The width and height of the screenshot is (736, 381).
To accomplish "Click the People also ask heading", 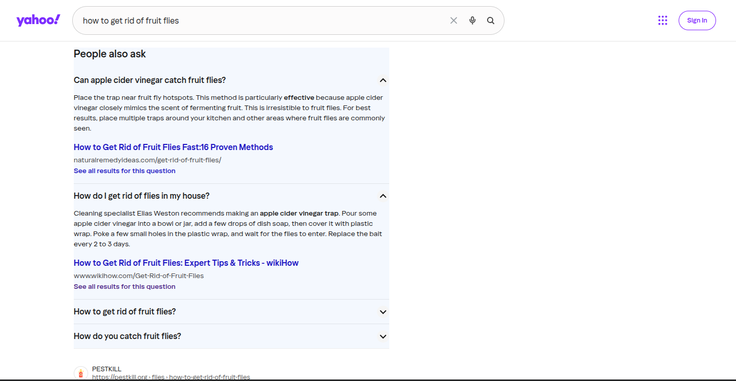I will [x=110, y=54].
